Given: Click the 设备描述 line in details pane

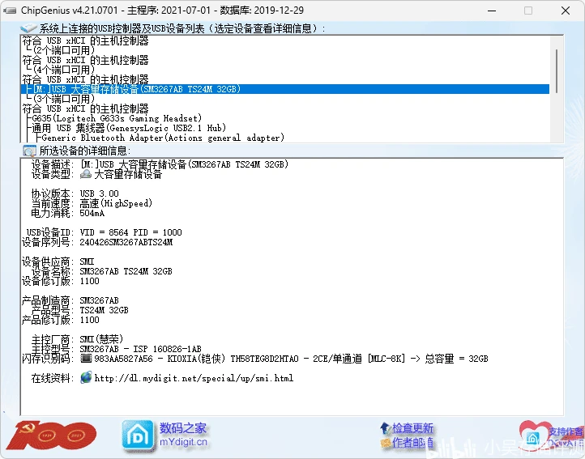Looking at the screenshot, I should (x=160, y=164).
